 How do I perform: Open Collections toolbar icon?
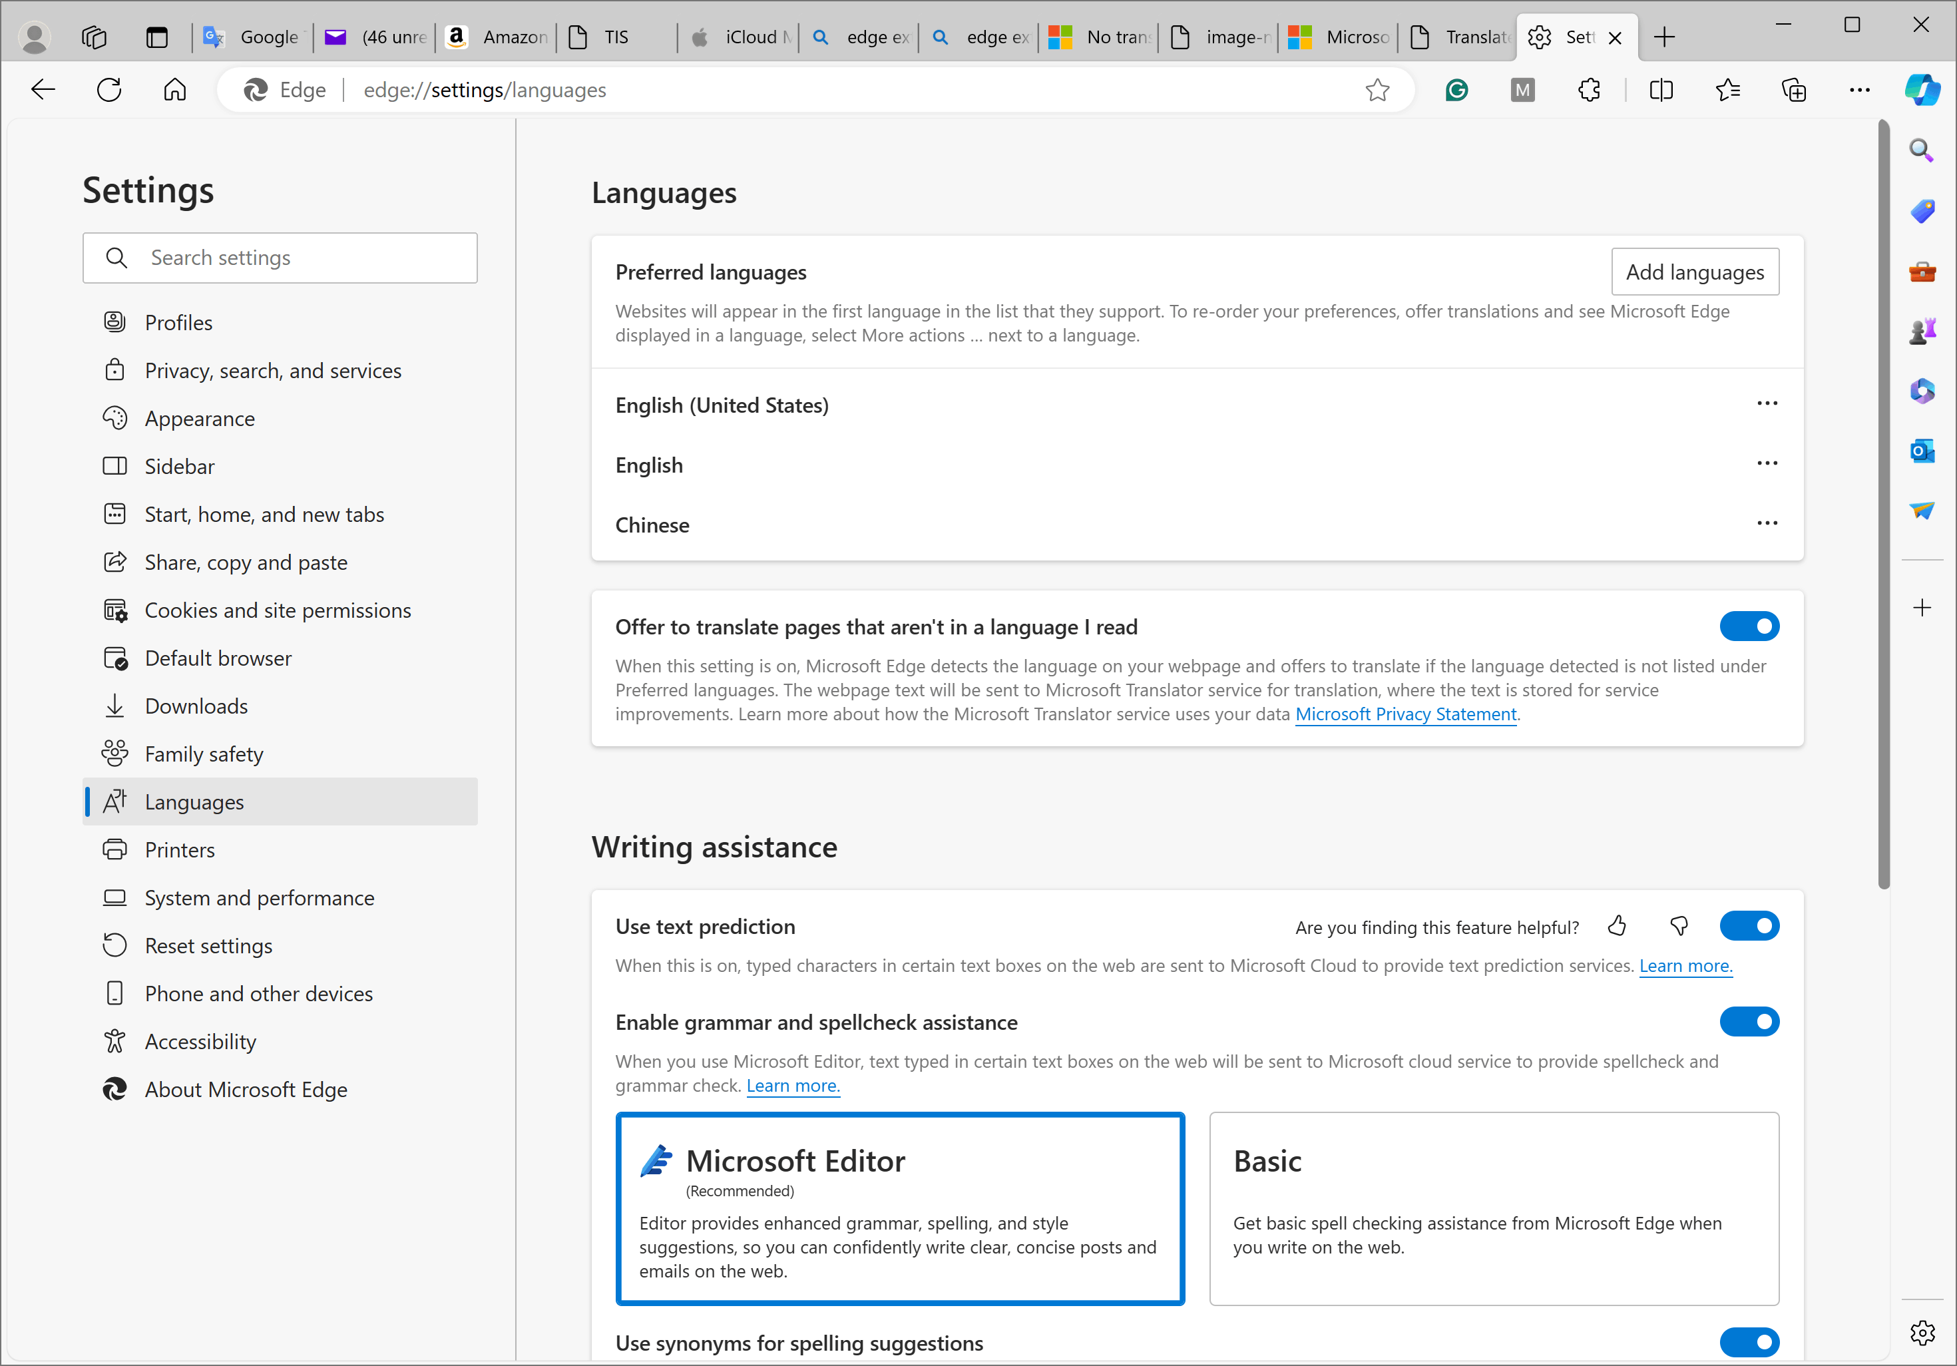tap(1793, 89)
